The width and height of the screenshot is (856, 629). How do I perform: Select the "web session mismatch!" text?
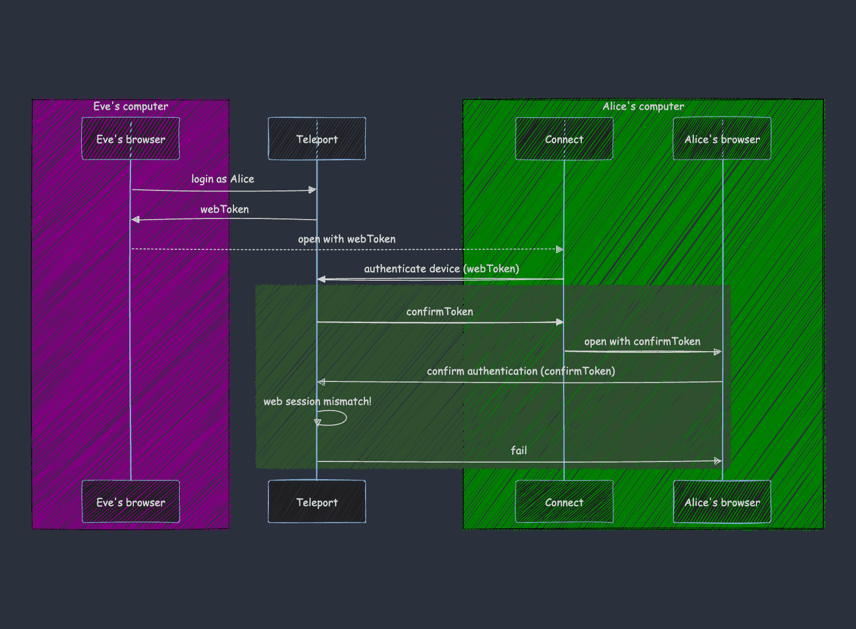(317, 401)
